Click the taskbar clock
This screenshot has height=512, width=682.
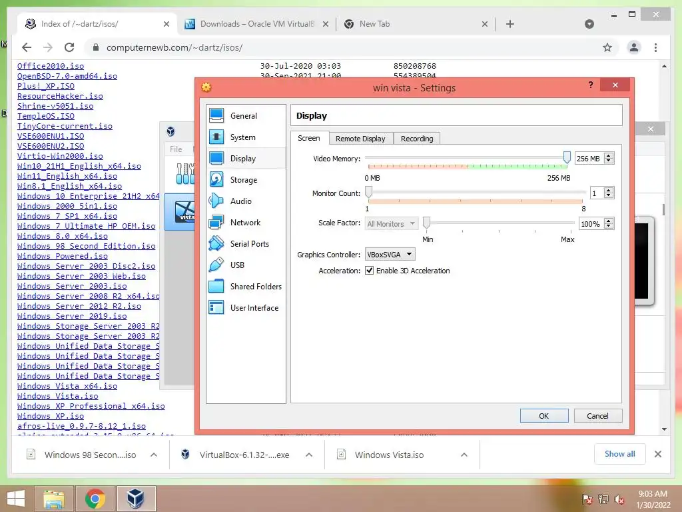(653, 499)
